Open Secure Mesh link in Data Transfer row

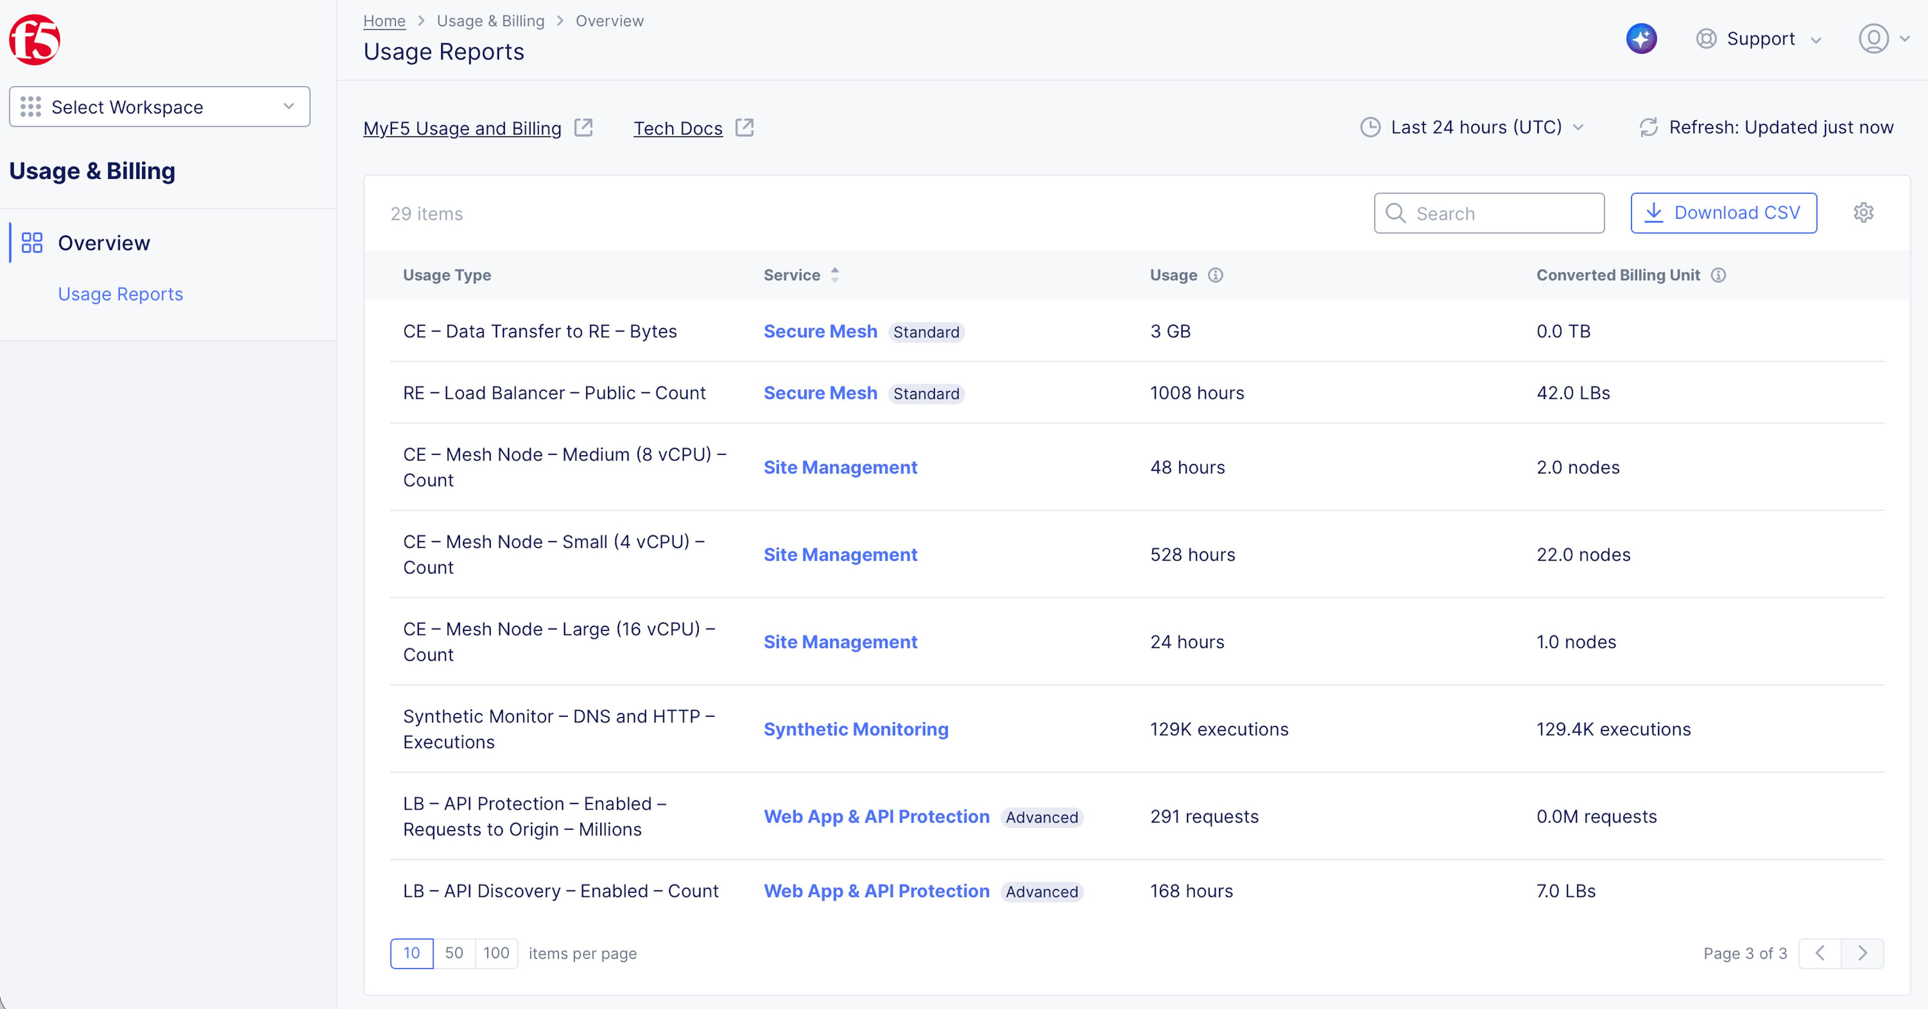(820, 332)
